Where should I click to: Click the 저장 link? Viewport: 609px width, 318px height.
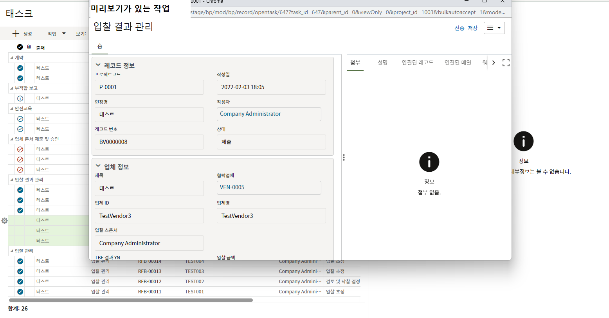click(472, 28)
